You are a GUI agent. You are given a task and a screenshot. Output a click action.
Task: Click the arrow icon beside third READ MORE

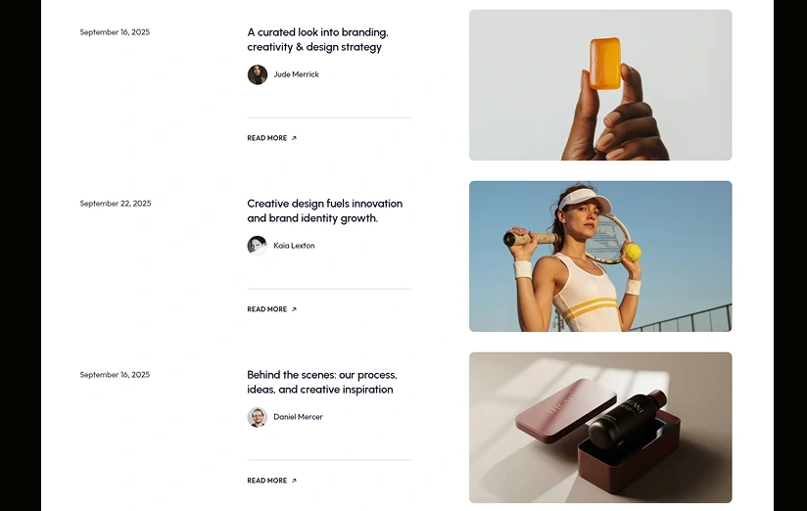coord(294,481)
